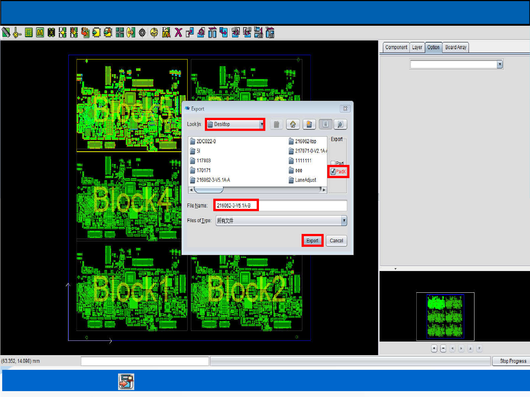Select the 117803 folder
This screenshot has width=530, height=397.
(200, 160)
